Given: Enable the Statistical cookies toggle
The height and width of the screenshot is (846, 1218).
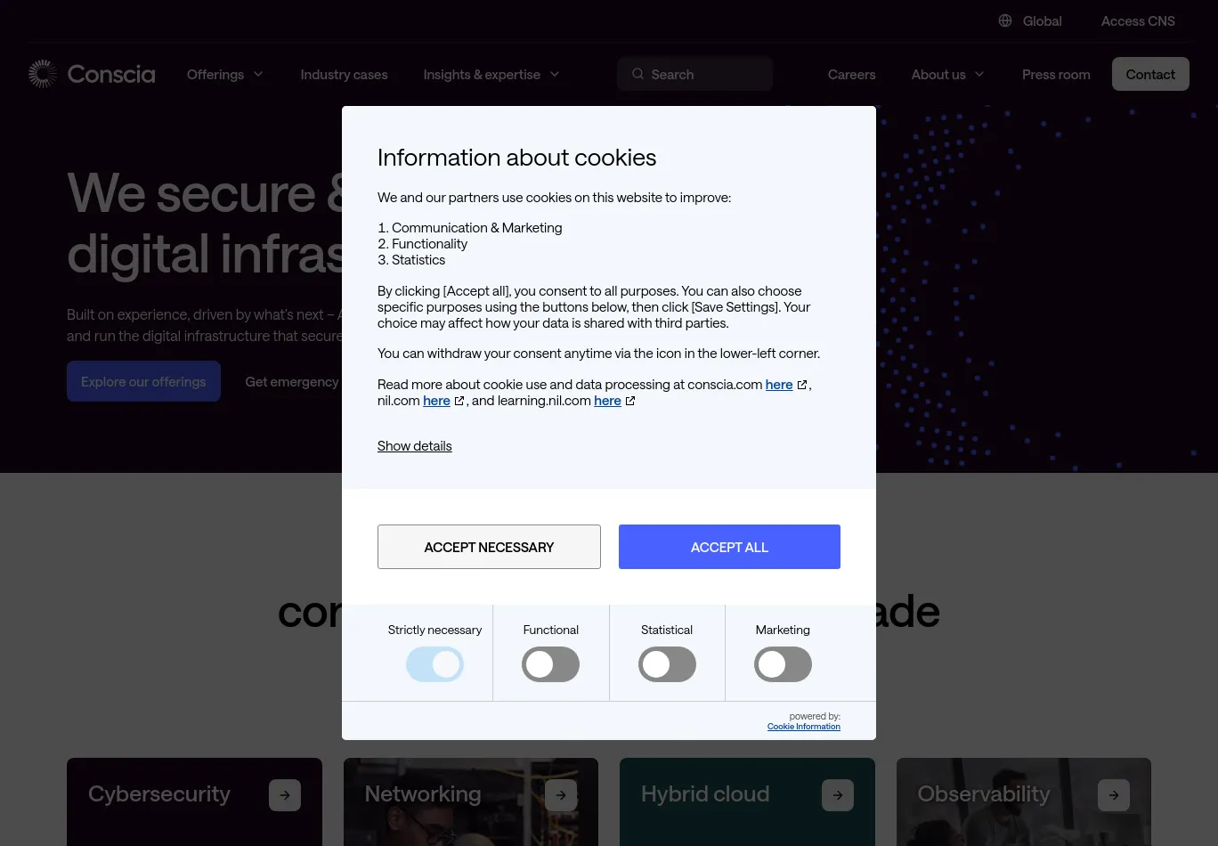Looking at the screenshot, I should click(667, 664).
